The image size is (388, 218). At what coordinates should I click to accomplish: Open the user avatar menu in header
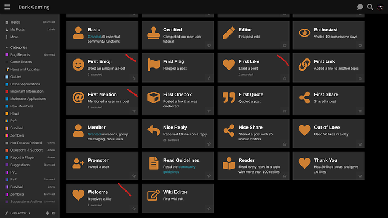coord(380,7)
